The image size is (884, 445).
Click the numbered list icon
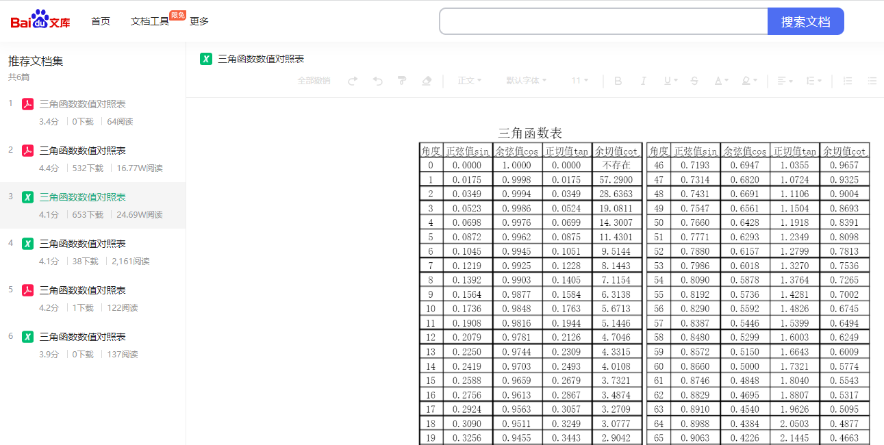tap(848, 81)
